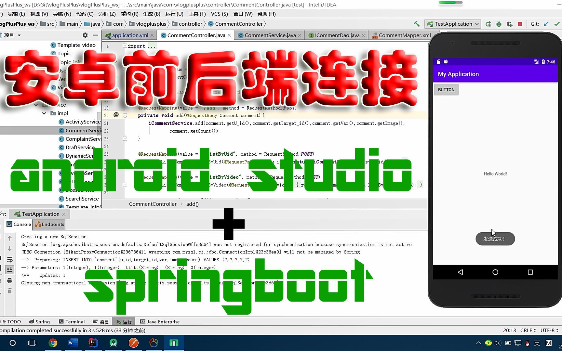Click the console scroll down arrow icon
This screenshot has height=351, width=562.
coord(10,249)
